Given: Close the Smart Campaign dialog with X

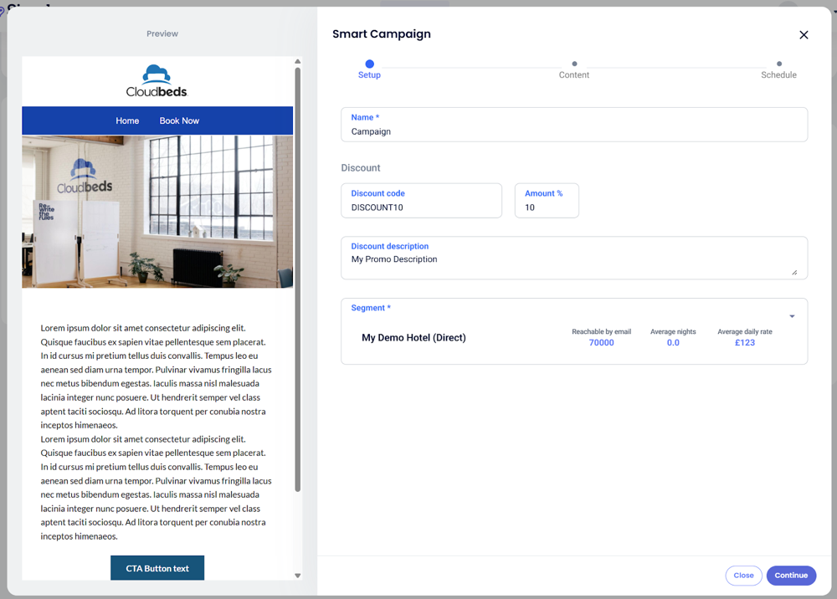Looking at the screenshot, I should tap(804, 35).
